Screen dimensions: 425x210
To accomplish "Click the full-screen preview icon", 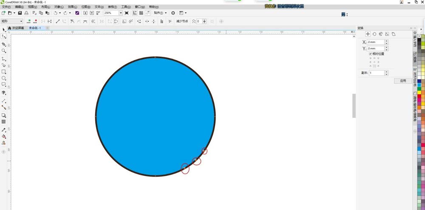I will pos(127,13).
